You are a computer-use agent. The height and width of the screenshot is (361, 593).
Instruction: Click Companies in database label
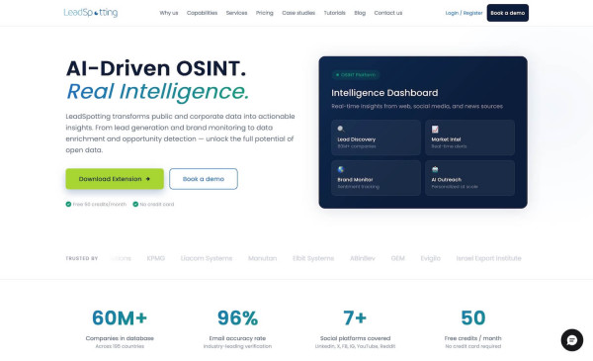point(120,338)
